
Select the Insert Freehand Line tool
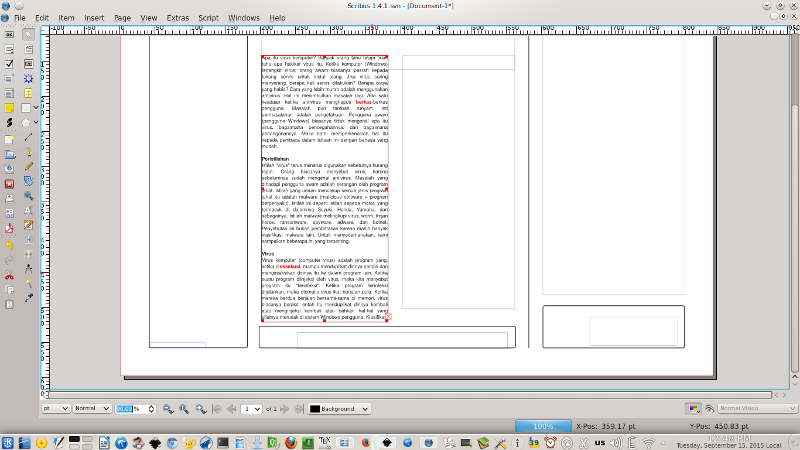[x=28, y=166]
